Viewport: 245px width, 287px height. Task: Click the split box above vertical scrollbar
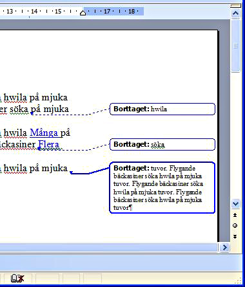[236, 6]
